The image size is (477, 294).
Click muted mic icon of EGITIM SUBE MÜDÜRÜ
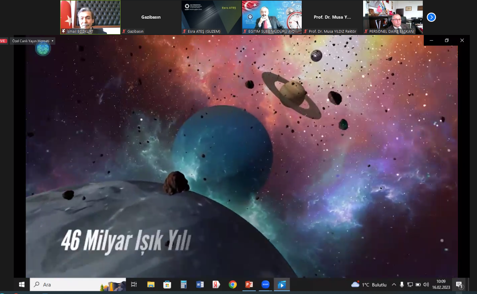tap(245, 31)
